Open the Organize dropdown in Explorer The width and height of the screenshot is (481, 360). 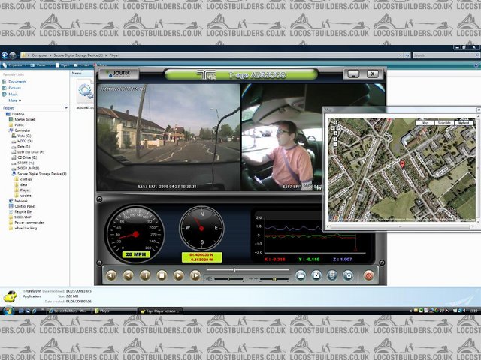[x=14, y=64]
